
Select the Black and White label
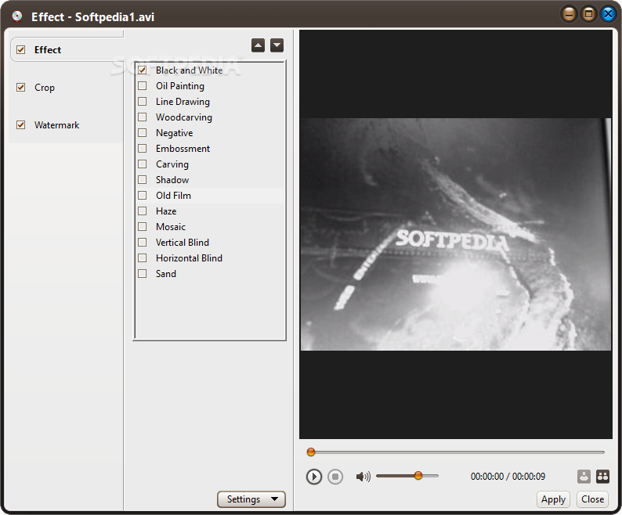coord(190,70)
